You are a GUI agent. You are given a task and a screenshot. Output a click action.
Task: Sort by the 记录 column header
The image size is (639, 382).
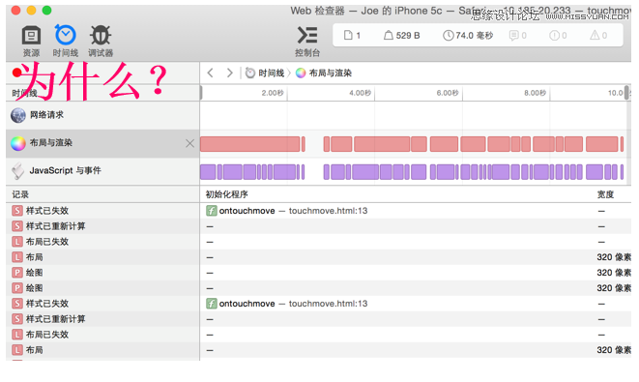click(x=102, y=194)
